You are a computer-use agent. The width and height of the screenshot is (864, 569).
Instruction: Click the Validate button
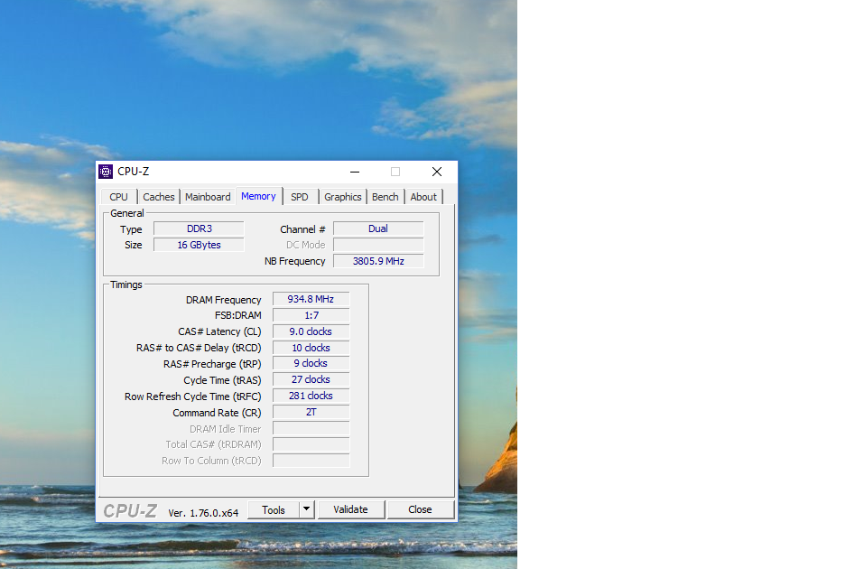[351, 510]
